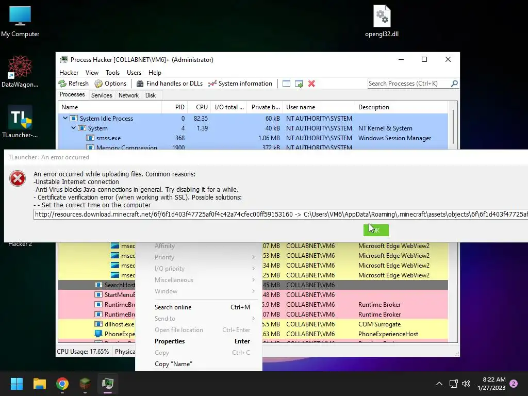Screen dimensions: 528x396
Task: Sort by User name column header
Action: tap(319, 107)
